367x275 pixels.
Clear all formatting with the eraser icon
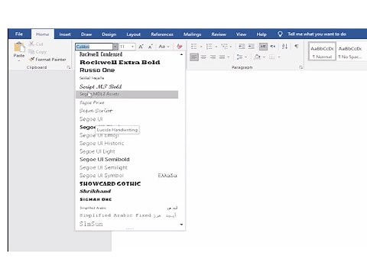click(180, 47)
